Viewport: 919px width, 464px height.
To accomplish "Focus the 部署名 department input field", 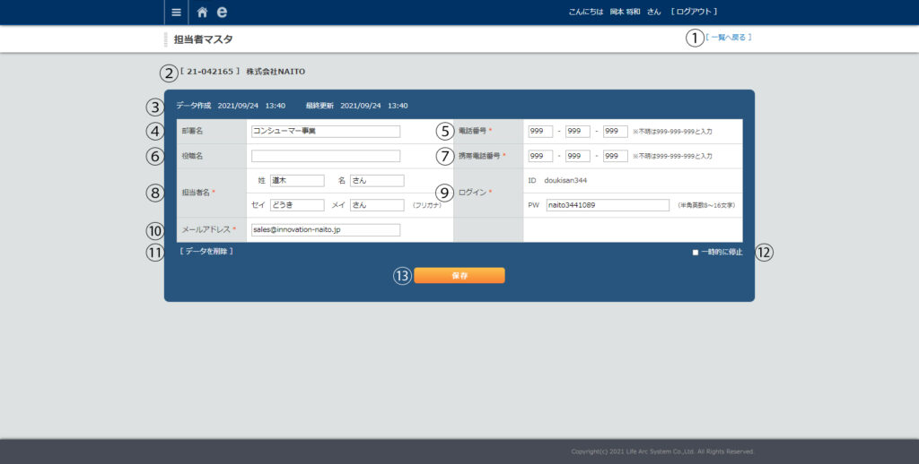I will (325, 131).
